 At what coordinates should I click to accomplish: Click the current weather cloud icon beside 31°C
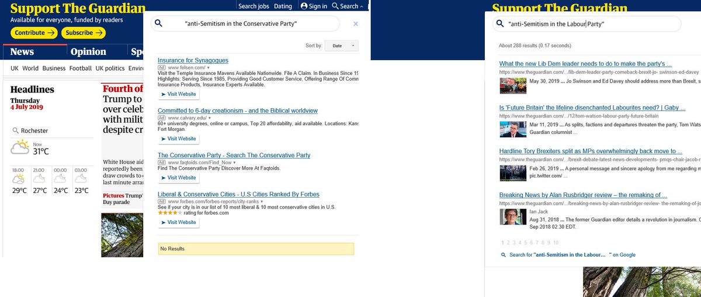[20, 148]
